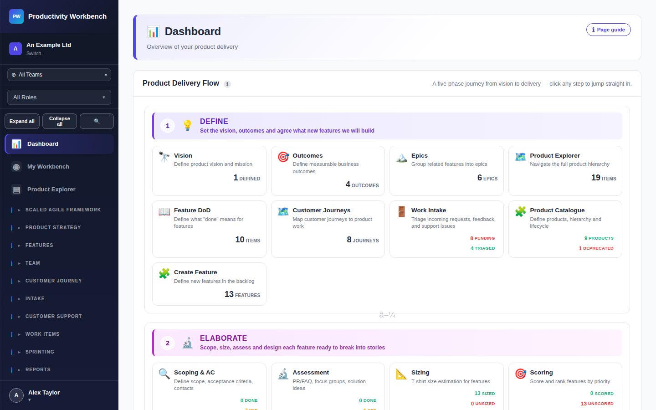
Task: Click the Outcomes target icon
Action: pos(283,157)
